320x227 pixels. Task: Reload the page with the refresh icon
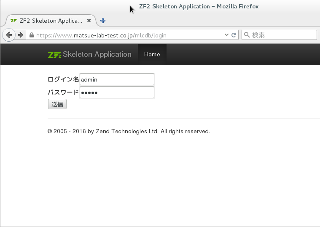pyautogui.click(x=234, y=35)
